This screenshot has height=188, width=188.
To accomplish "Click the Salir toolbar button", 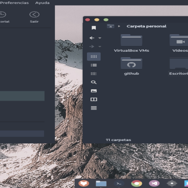I will (x=34, y=17).
